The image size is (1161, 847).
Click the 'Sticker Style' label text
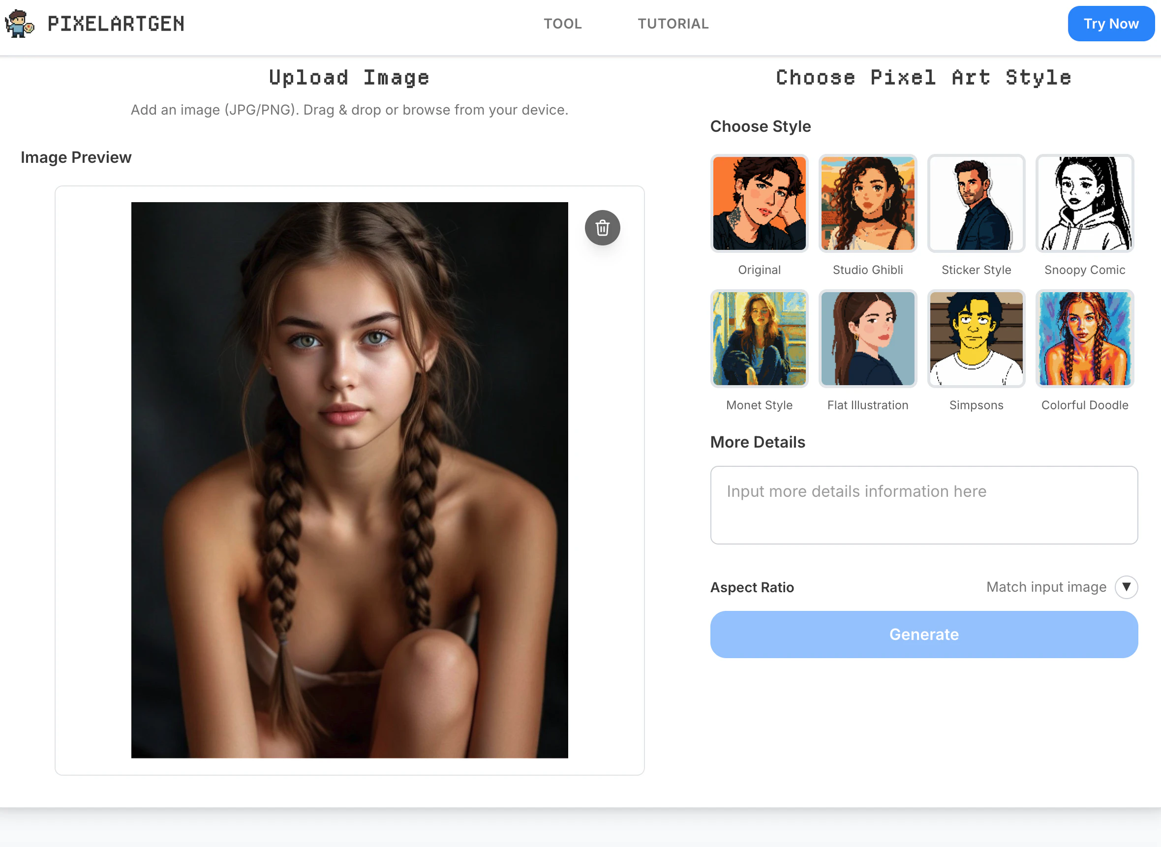click(976, 270)
